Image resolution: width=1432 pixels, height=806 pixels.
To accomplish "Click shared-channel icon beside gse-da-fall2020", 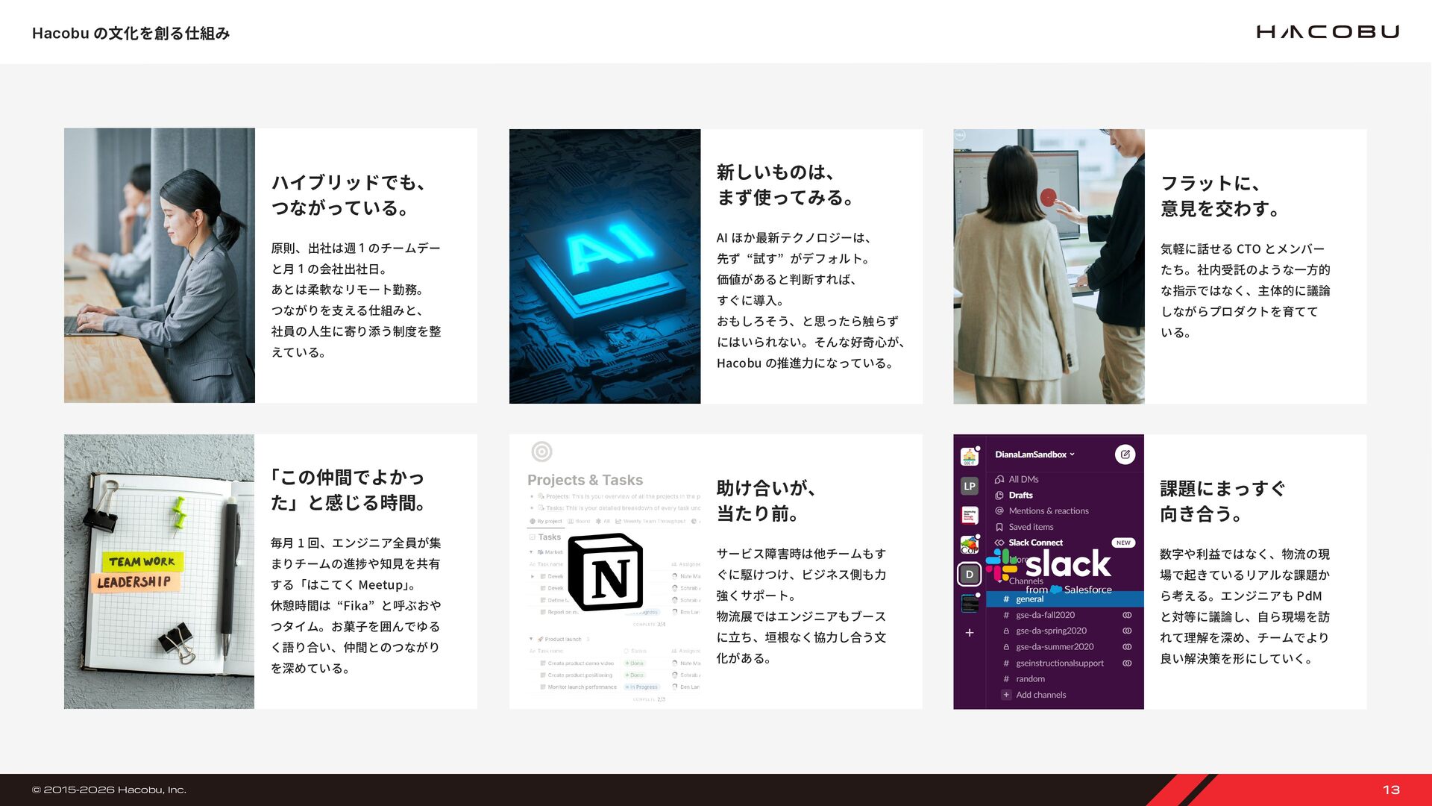I will point(1127,616).
